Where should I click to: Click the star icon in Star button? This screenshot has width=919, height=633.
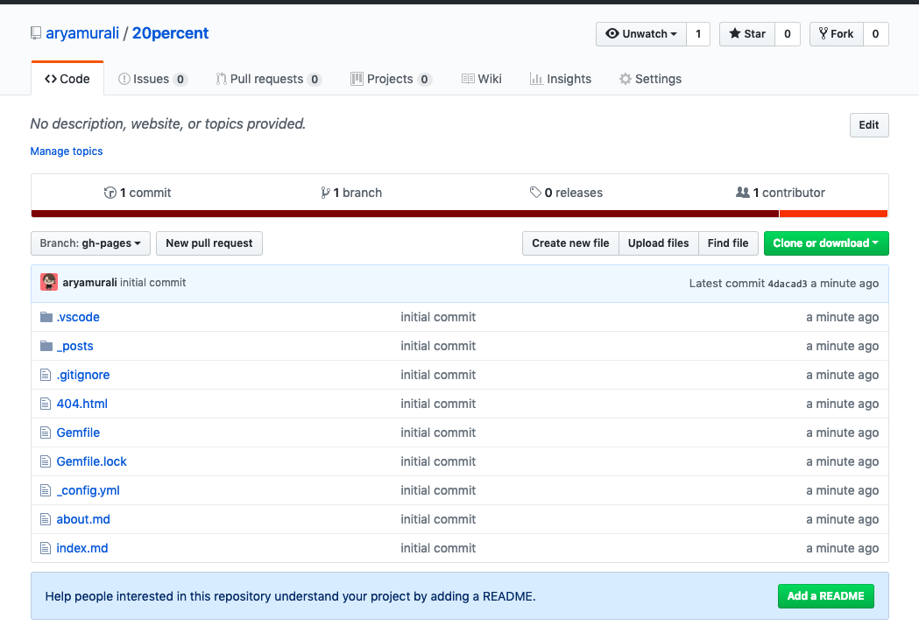734,33
